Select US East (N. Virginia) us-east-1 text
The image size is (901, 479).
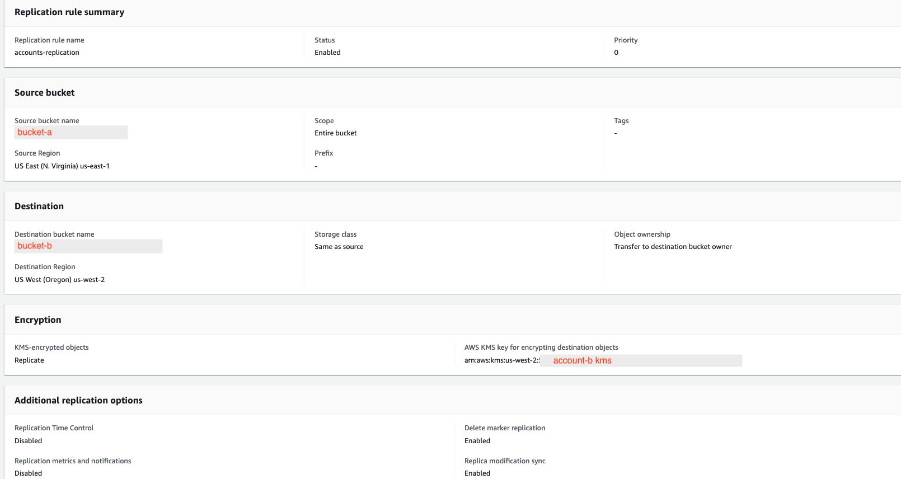(x=62, y=166)
